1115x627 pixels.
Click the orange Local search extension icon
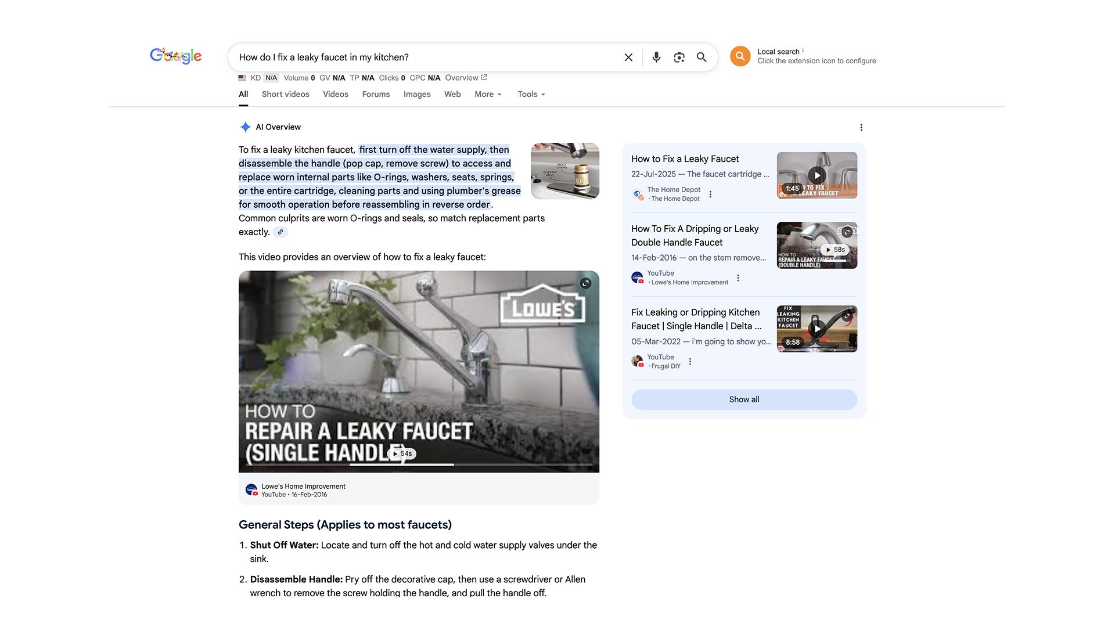pos(740,56)
